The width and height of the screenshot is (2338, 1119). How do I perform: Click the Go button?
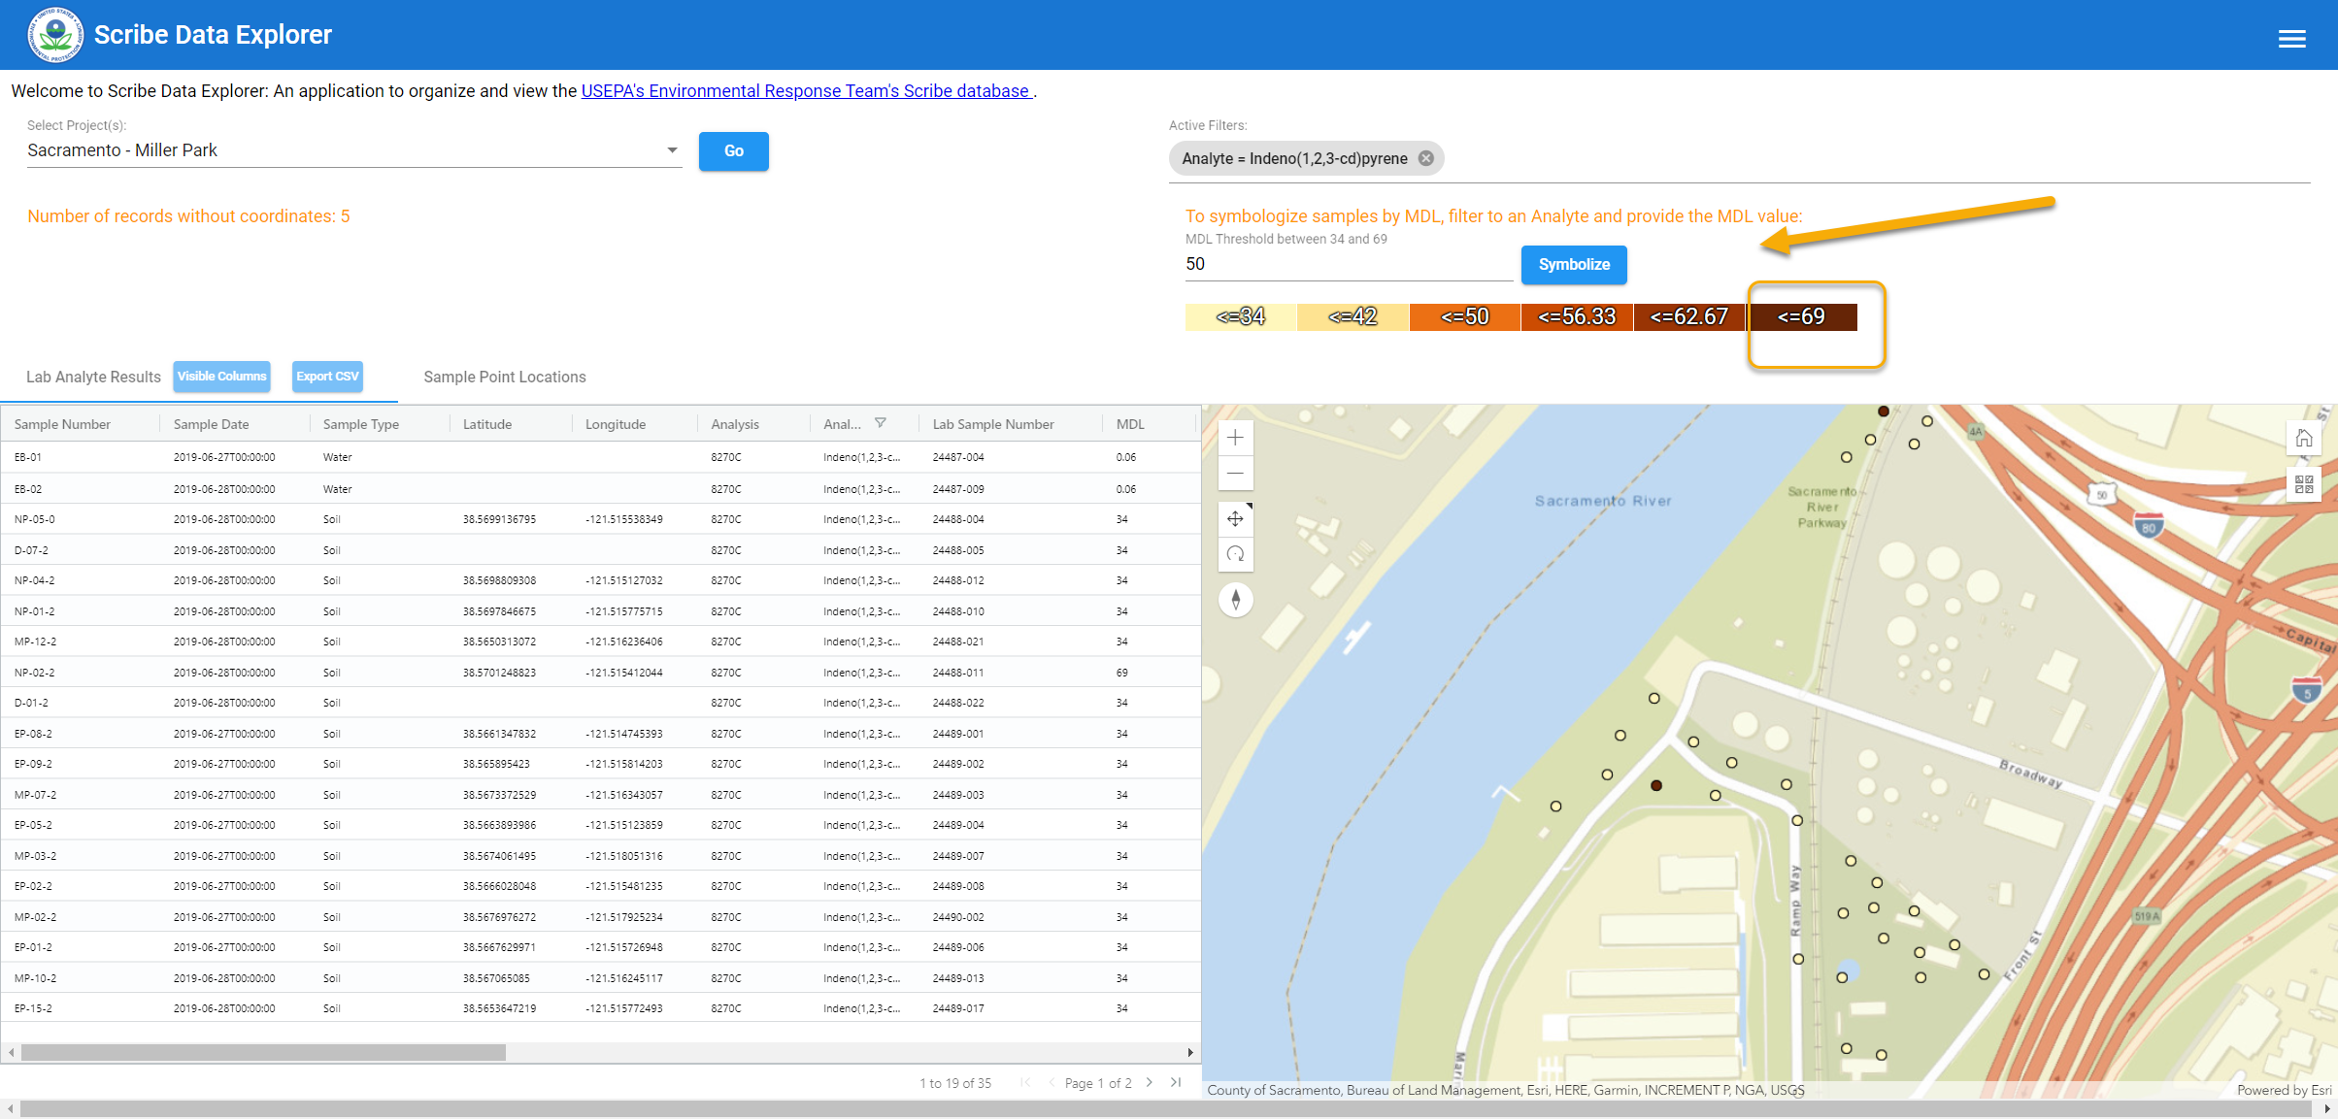(733, 151)
